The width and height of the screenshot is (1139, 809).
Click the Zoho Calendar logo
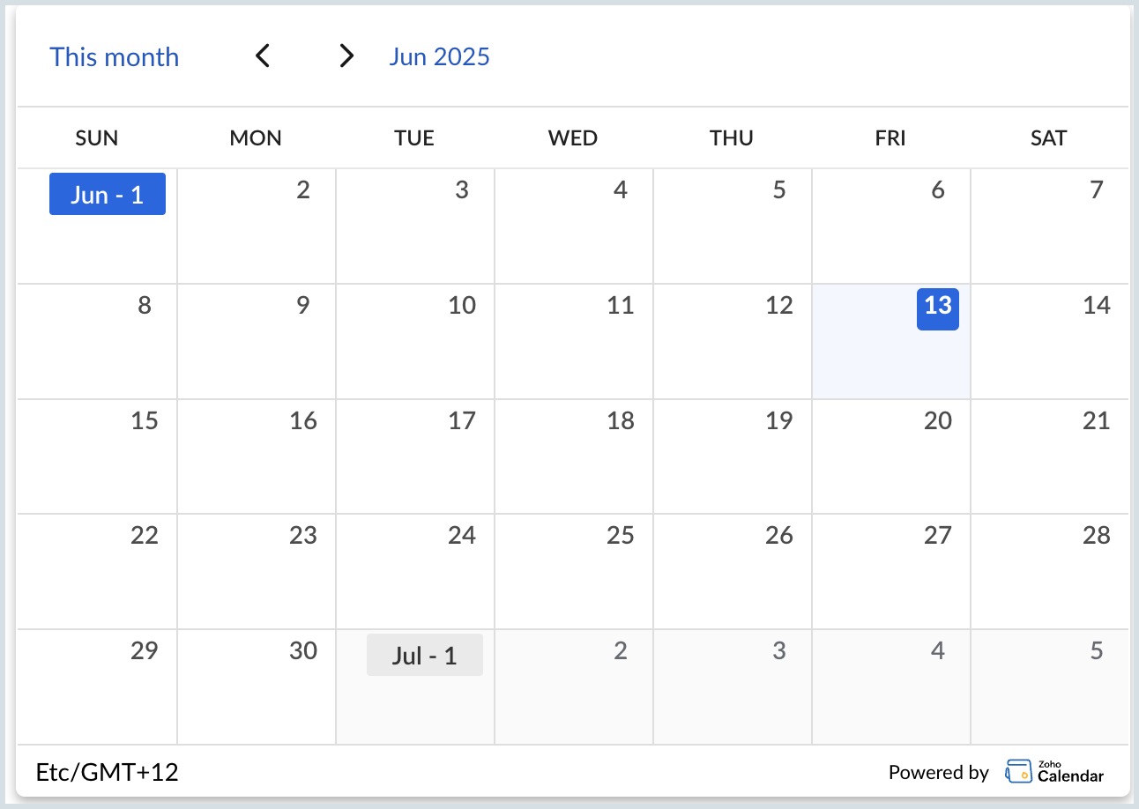(x=1054, y=772)
